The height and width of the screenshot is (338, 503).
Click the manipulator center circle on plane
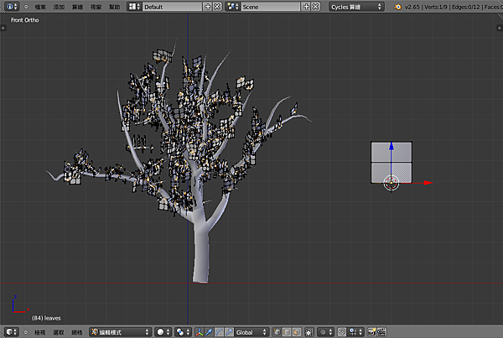392,183
